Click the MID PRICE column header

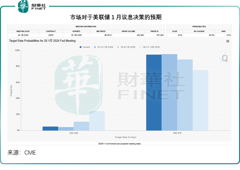(101, 31)
